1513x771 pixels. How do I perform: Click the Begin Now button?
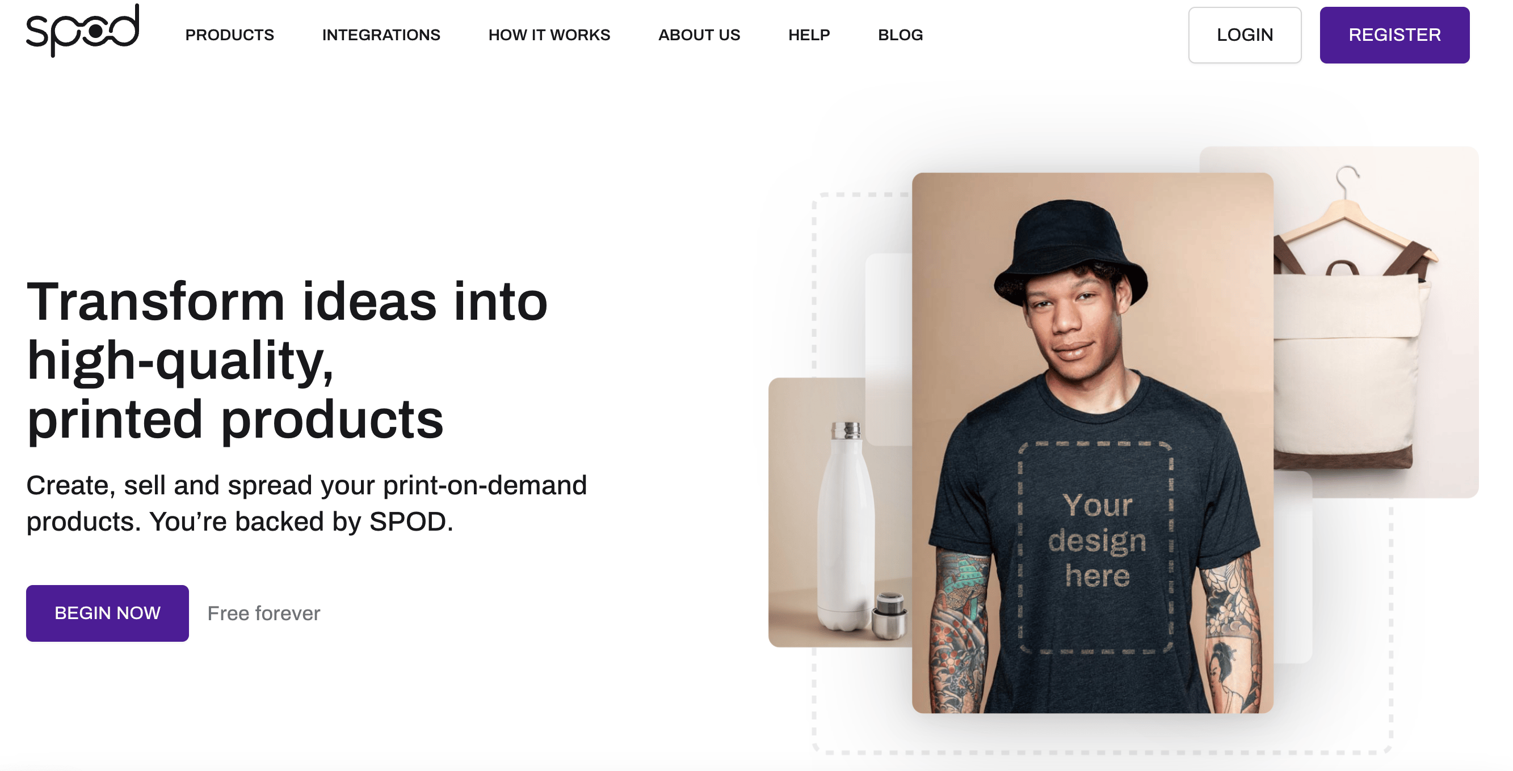pyautogui.click(x=107, y=613)
